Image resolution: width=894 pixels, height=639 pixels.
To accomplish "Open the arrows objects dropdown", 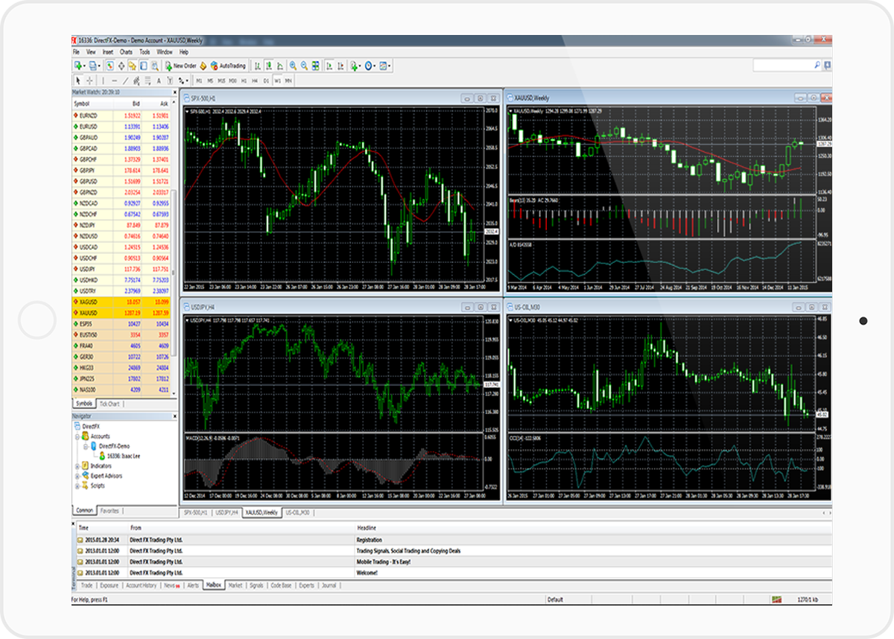I will pos(183,80).
